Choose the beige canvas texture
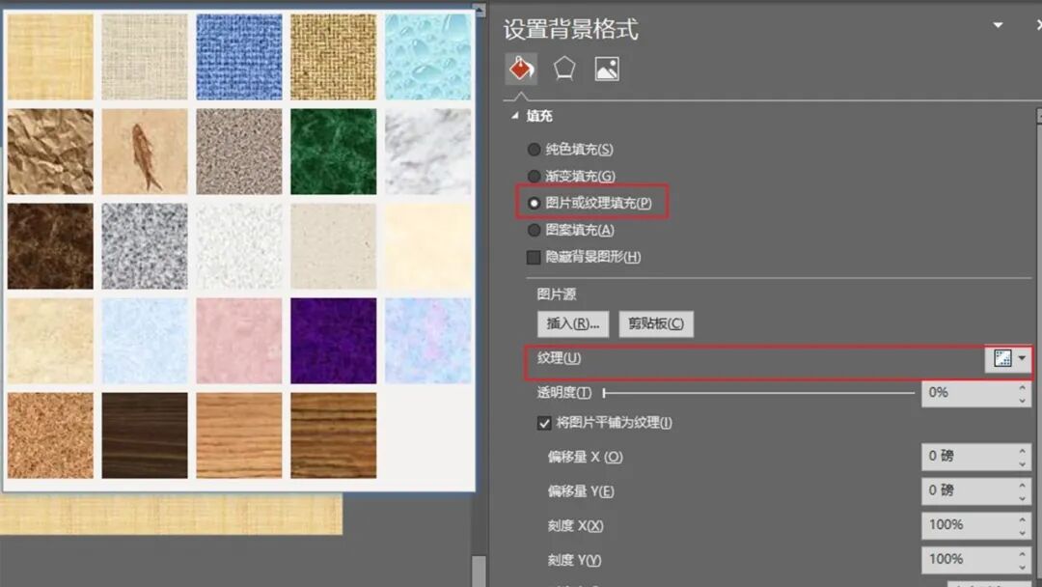The image size is (1042, 587). (x=145, y=57)
